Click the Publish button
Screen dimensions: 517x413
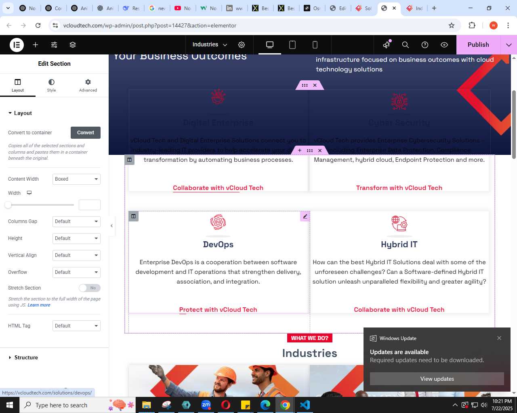(x=478, y=45)
